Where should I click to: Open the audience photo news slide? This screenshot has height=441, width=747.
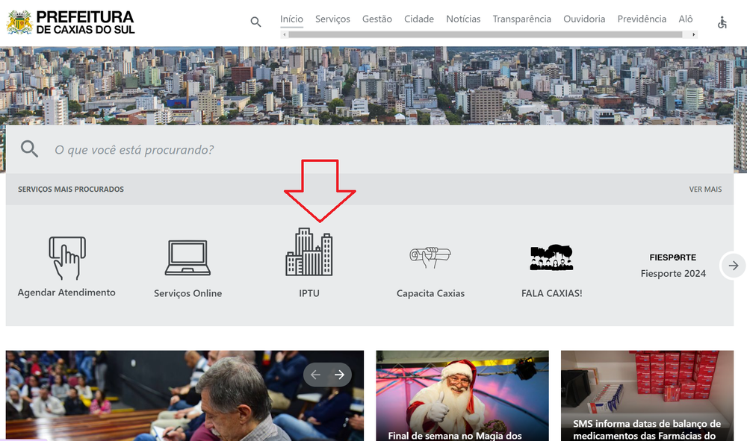(185, 395)
